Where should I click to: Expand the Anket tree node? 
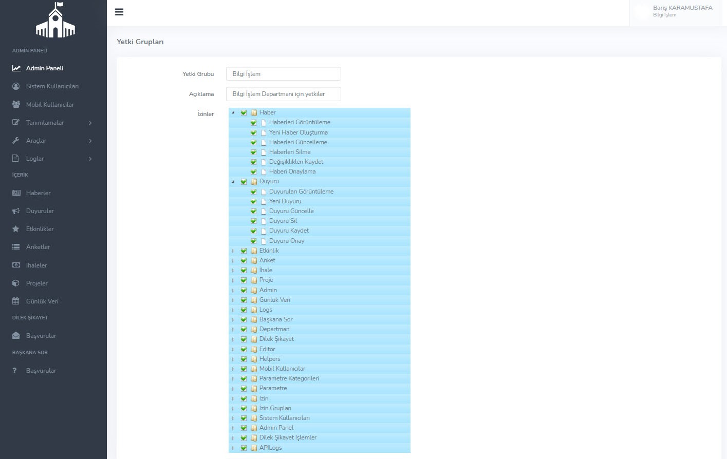tap(233, 260)
